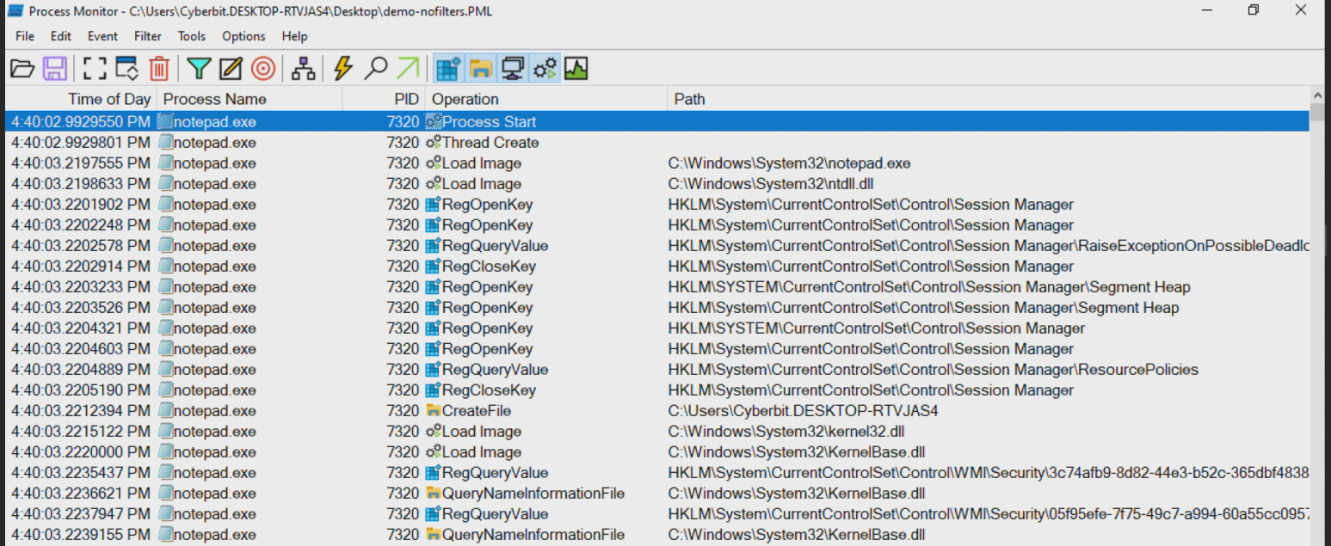1331x546 pixels.
Task: Click the time 4:40:03.2236621 PM
Action: (81, 494)
